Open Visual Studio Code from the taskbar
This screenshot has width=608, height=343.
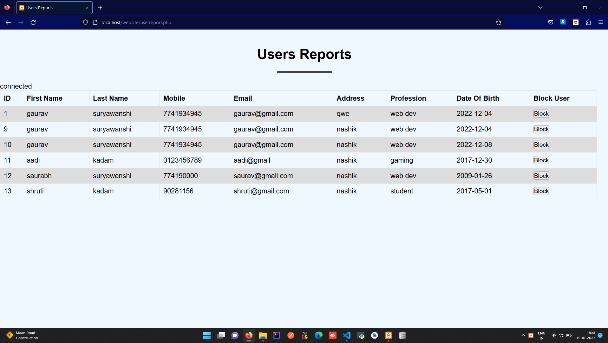pos(347,335)
